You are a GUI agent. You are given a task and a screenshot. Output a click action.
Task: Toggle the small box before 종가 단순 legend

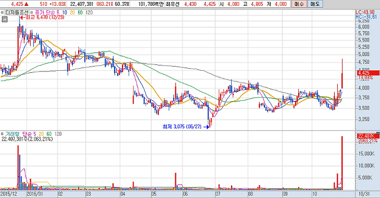coord(32,12)
